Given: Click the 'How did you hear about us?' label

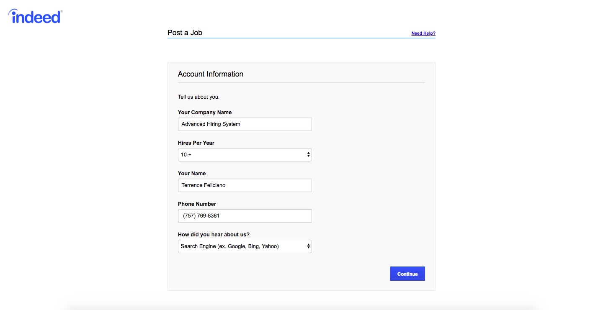Looking at the screenshot, I should coord(214,235).
